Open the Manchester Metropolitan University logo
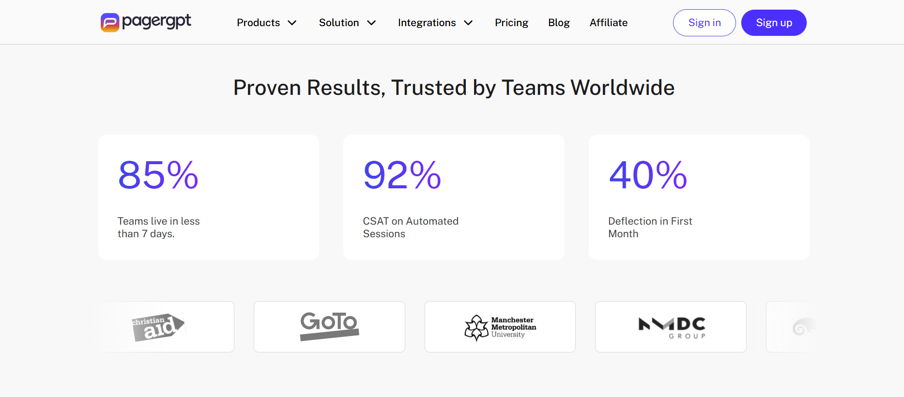 [500, 327]
